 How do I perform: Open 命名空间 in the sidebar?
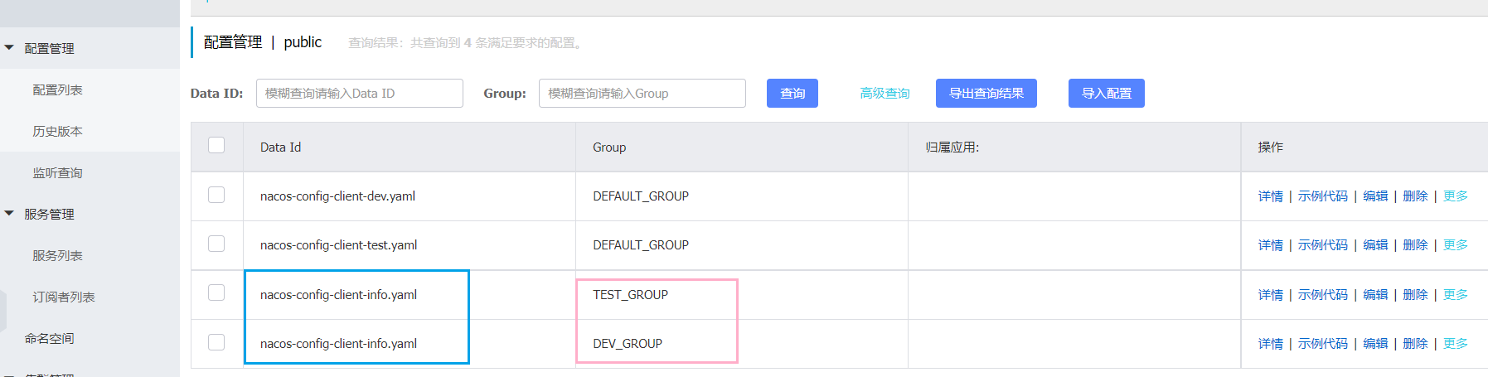click(x=49, y=338)
